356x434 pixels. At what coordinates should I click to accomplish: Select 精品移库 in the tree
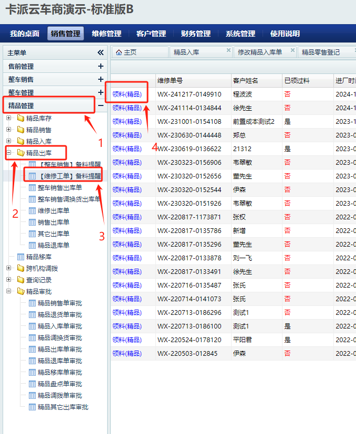39,257
